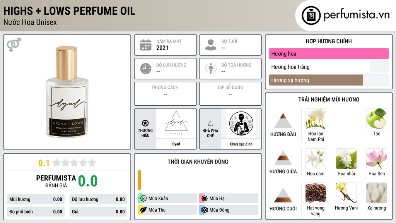Image resolution: width=396 pixels, height=223 pixels.
Task: Open the Hoa cam note image
Action: (316, 159)
